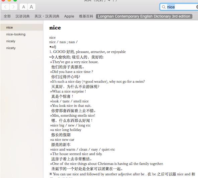Open 'nicely' entry in the sidebar
Screen dimensions: 198x178
pos(22,41)
